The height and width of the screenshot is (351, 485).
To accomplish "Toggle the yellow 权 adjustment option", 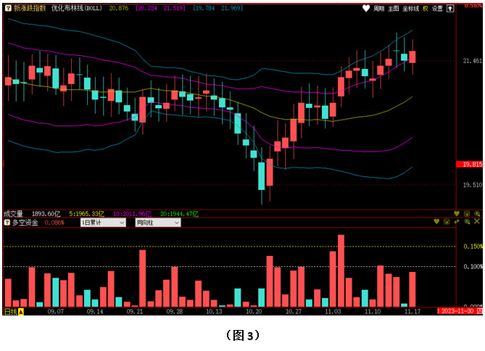I will point(426,9).
